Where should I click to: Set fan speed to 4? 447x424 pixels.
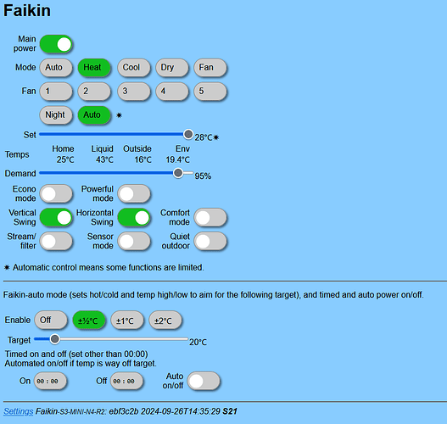point(172,92)
